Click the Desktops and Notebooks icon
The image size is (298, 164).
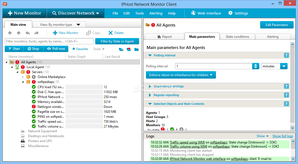pyautogui.click(x=23, y=136)
